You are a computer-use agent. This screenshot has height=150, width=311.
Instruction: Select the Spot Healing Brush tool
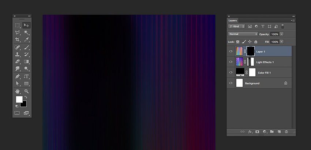tap(18, 47)
